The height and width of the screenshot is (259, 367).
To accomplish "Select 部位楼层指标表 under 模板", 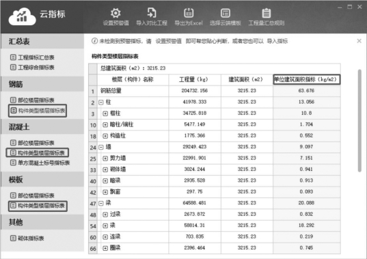I will pos(32,195).
